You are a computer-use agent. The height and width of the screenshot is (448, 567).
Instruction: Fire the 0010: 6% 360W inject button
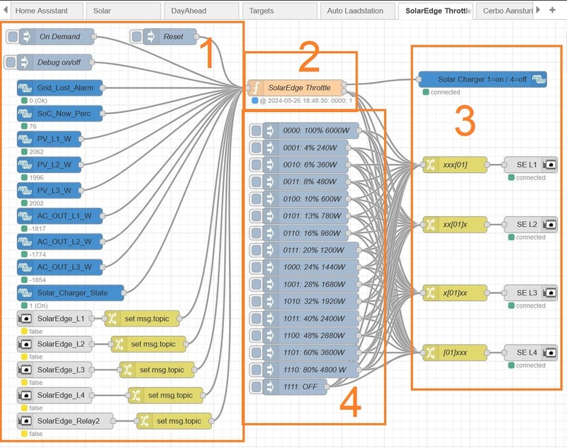pos(256,164)
